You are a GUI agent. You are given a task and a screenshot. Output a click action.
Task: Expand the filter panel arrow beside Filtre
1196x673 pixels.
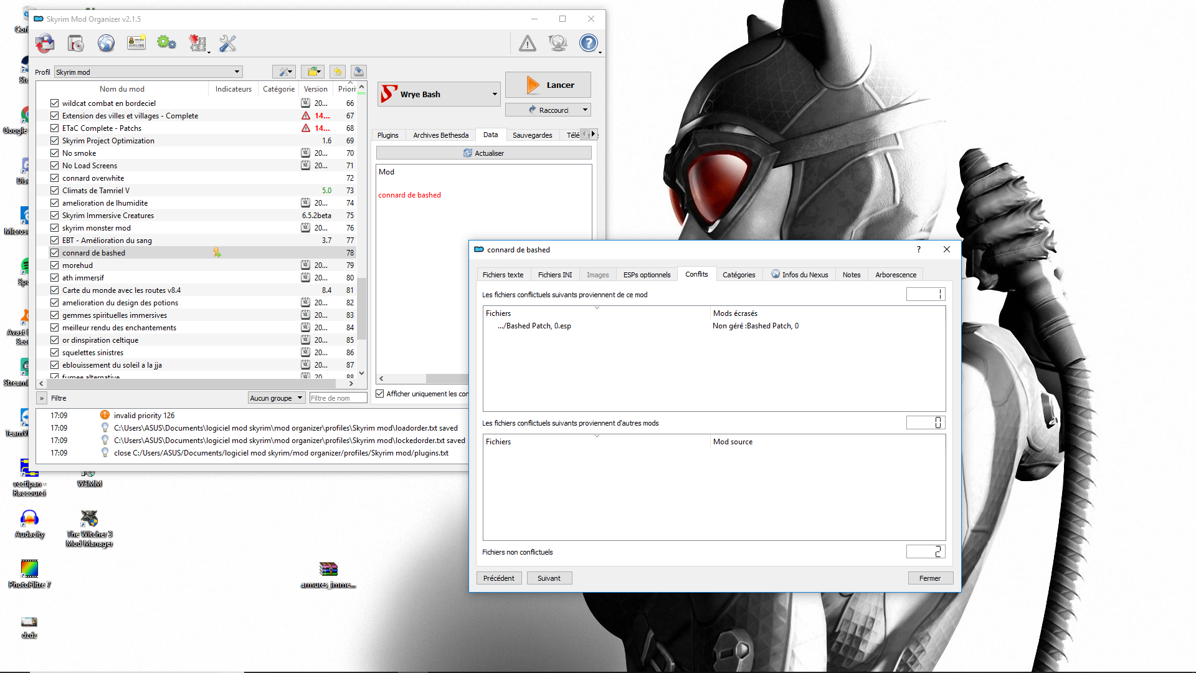pyautogui.click(x=42, y=398)
